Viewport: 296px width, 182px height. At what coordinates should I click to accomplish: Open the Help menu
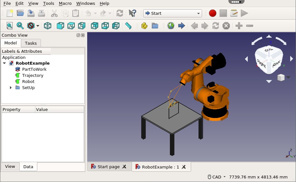pos(104,4)
